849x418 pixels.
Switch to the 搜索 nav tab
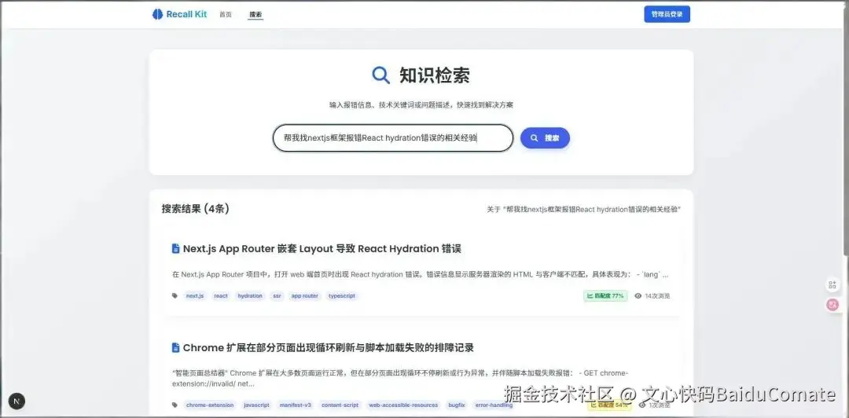click(255, 15)
